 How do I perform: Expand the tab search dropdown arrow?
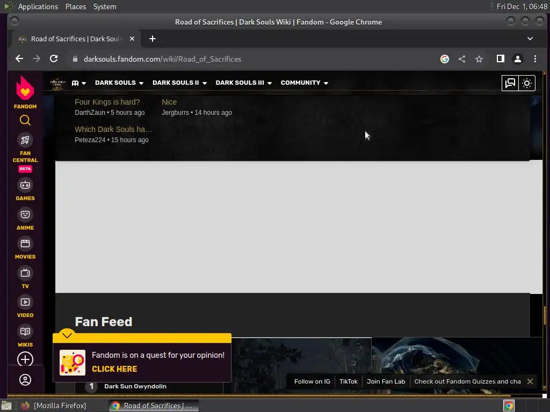(530, 39)
